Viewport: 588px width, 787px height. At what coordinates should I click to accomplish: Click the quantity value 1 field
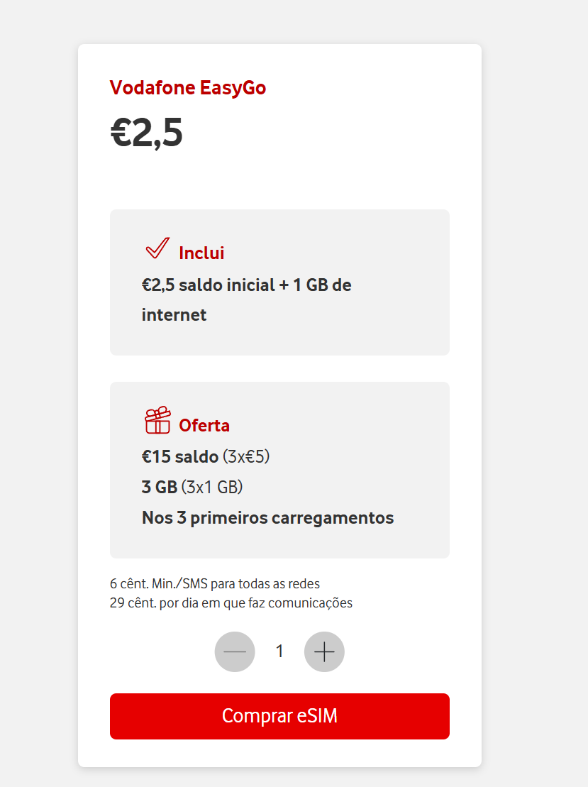(x=279, y=651)
